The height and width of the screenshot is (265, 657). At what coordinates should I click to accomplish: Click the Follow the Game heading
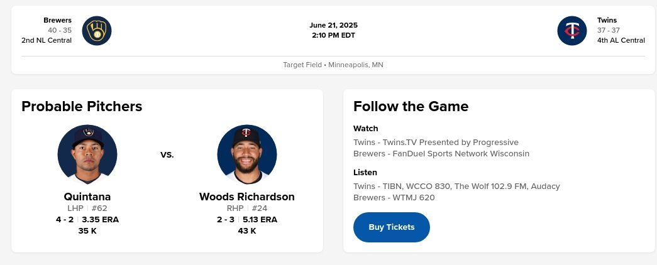tap(411, 106)
